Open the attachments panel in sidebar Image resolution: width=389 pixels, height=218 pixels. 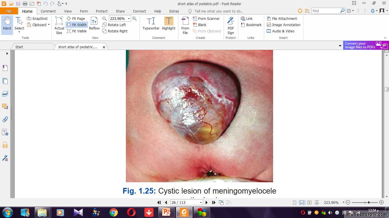coord(5,120)
